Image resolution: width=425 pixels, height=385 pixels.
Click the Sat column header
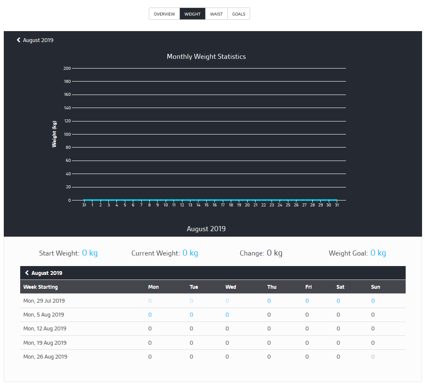tap(341, 287)
